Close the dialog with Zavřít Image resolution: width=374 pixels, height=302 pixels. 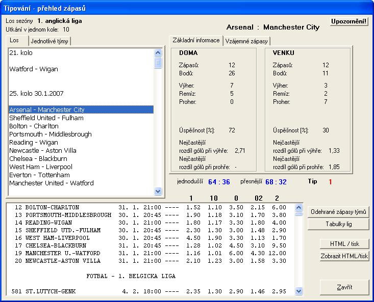(x=344, y=287)
